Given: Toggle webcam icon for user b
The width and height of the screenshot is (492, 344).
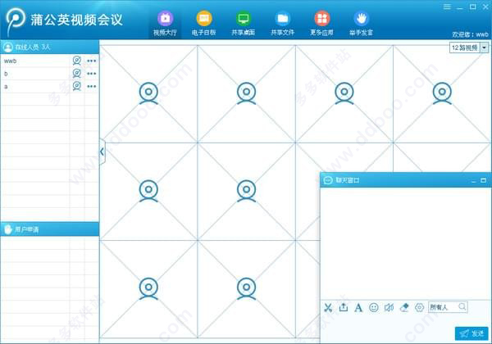Looking at the screenshot, I should click(76, 74).
